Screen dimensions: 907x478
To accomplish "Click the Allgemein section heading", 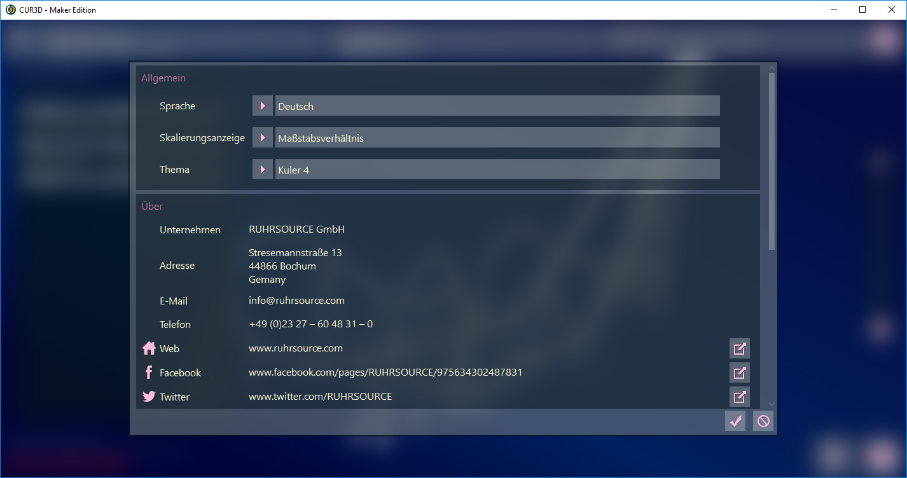I will [x=163, y=78].
